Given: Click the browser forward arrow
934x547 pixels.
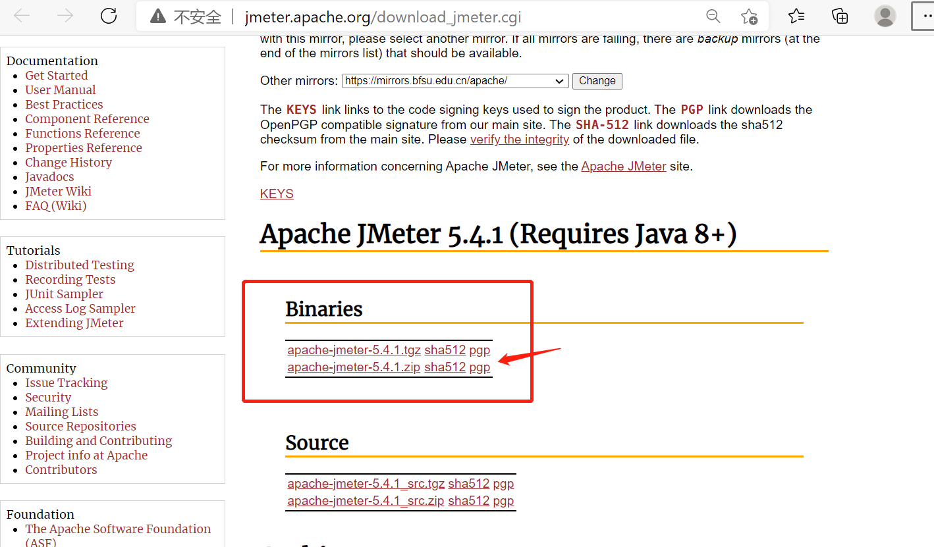Looking at the screenshot, I should tap(65, 16).
